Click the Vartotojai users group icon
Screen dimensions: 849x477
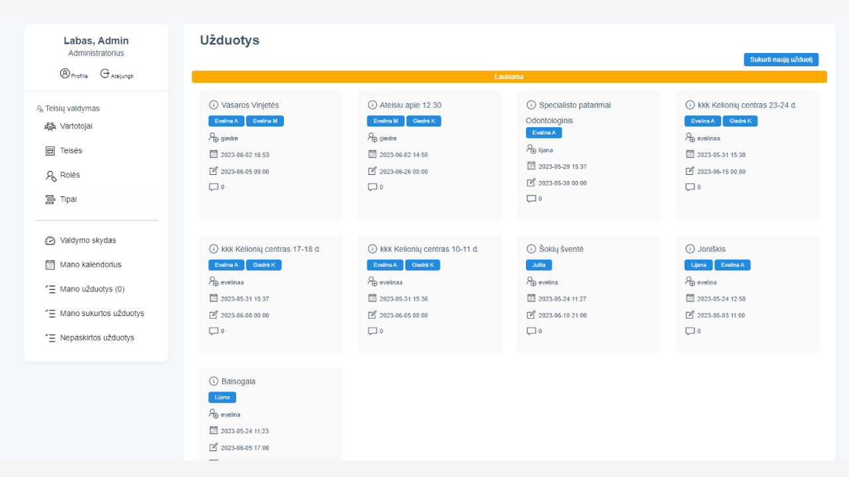point(50,127)
